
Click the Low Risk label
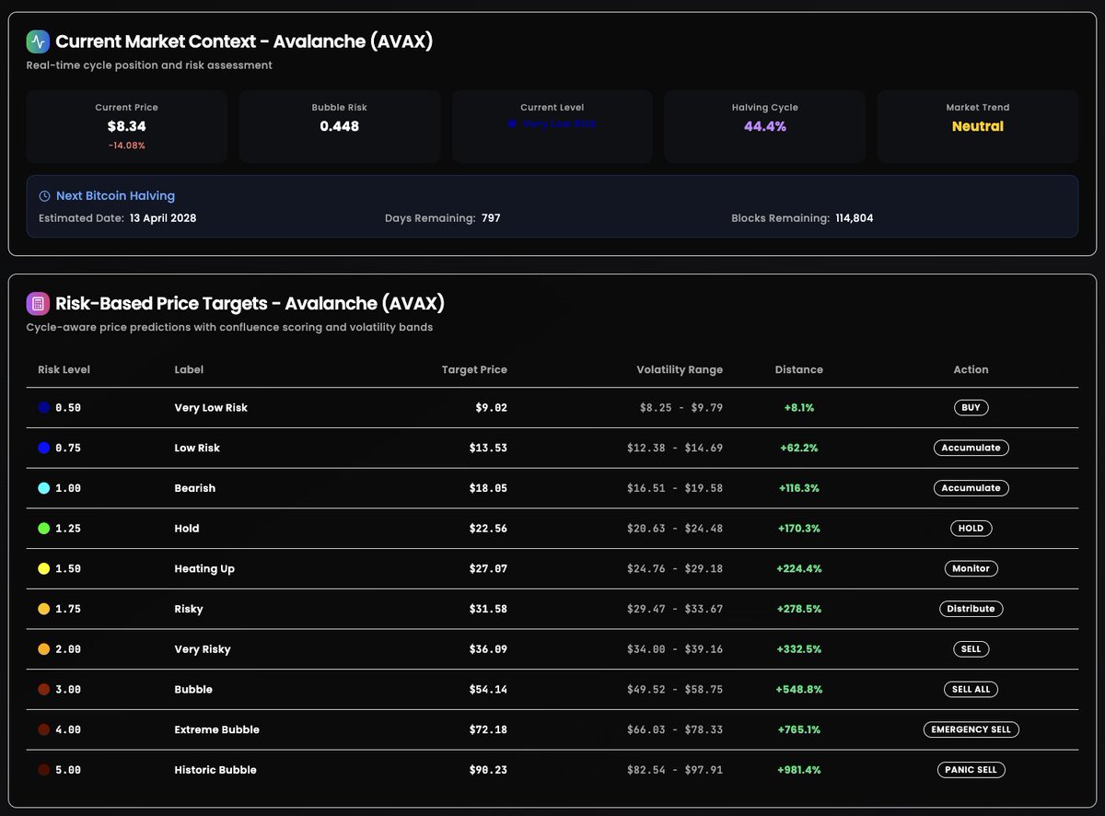click(197, 448)
